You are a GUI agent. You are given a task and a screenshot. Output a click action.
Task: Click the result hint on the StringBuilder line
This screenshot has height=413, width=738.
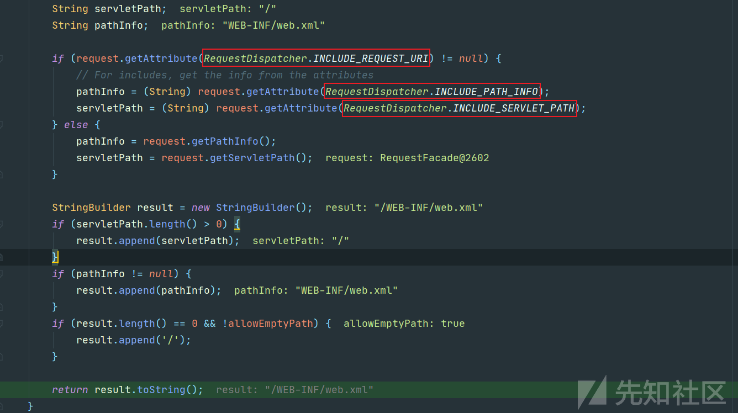pyautogui.click(x=404, y=208)
